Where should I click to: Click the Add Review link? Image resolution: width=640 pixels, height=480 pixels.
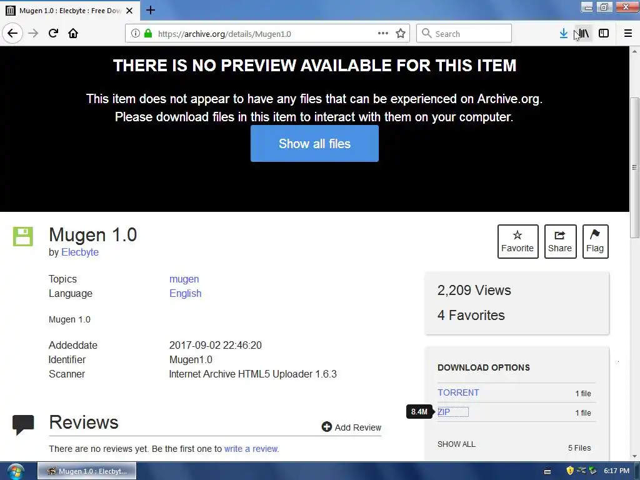pos(351,427)
